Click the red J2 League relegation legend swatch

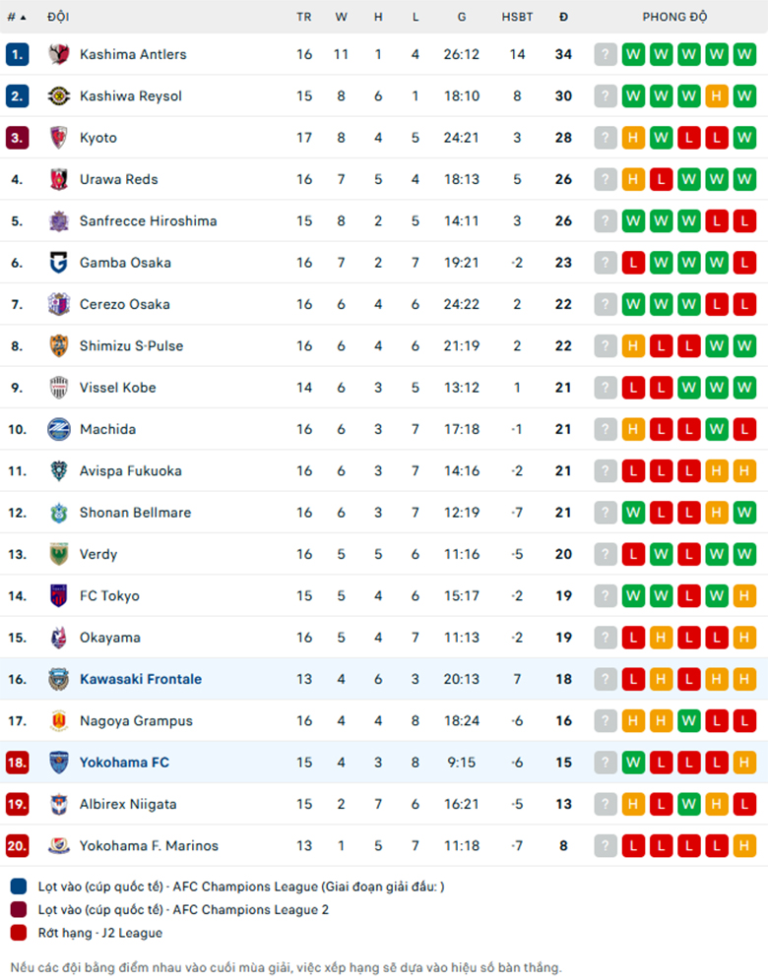19,933
